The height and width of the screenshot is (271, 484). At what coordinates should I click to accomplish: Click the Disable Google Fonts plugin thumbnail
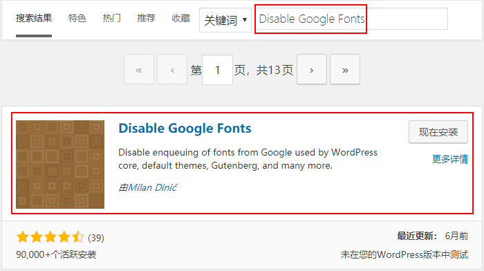(60, 165)
